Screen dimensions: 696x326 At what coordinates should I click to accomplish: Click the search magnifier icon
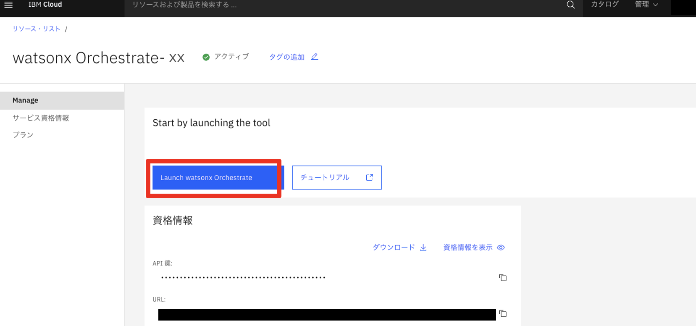(570, 5)
